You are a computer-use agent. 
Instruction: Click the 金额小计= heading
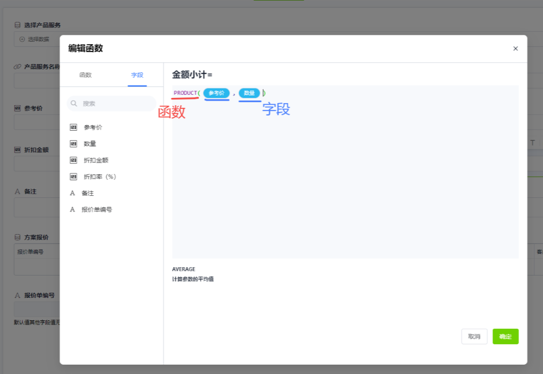192,74
